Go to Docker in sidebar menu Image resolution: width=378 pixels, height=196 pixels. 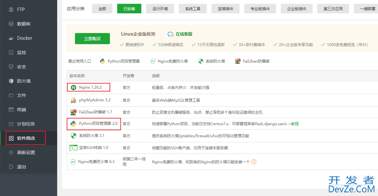(24, 38)
